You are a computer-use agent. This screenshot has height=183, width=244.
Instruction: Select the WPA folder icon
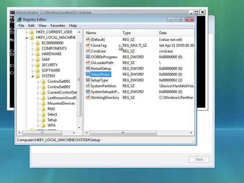(44, 125)
